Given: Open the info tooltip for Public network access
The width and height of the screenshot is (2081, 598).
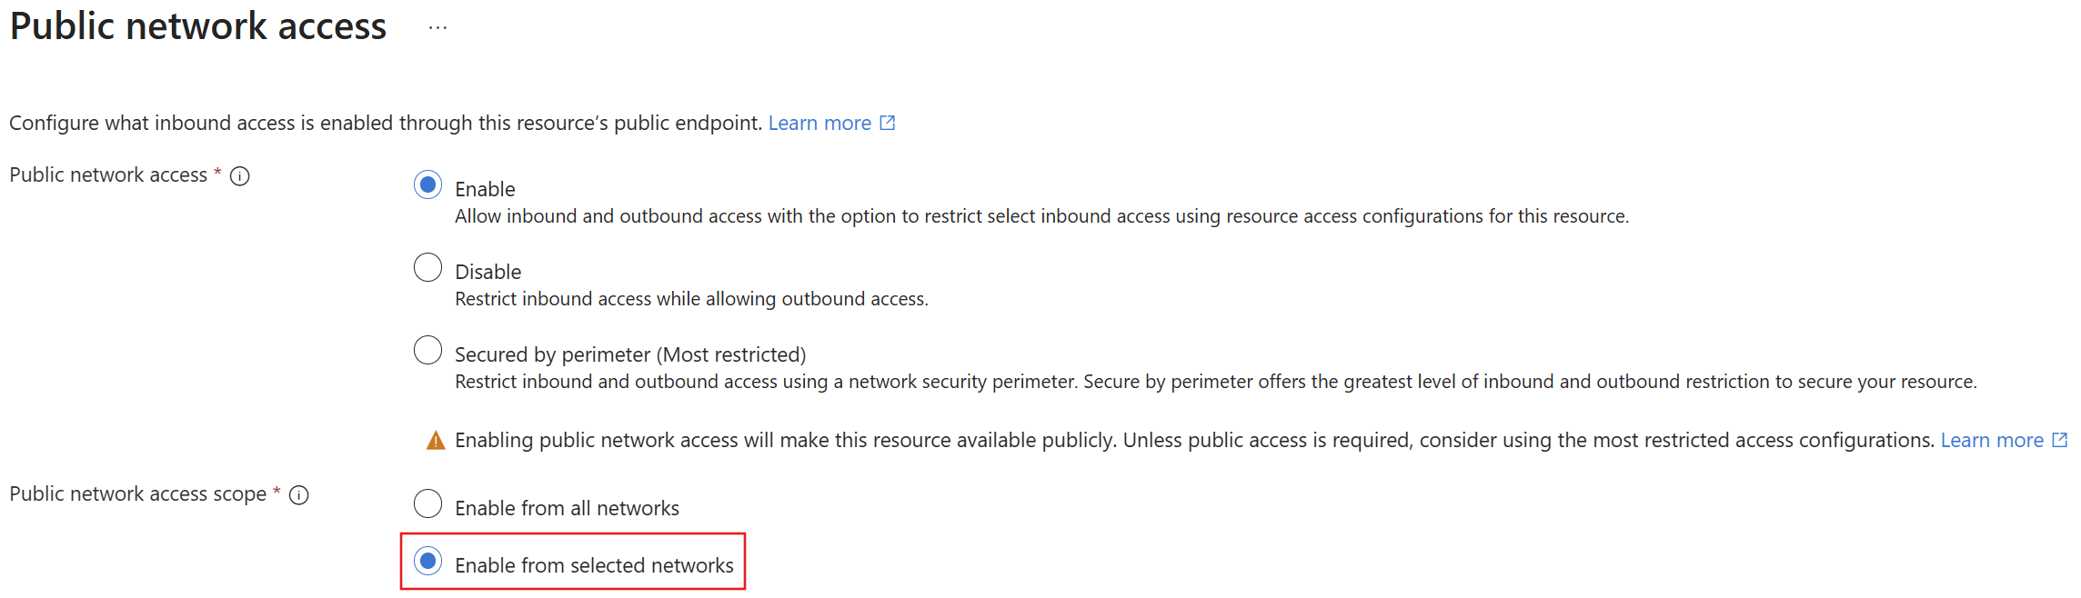Looking at the screenshot, I should point(240,177).
